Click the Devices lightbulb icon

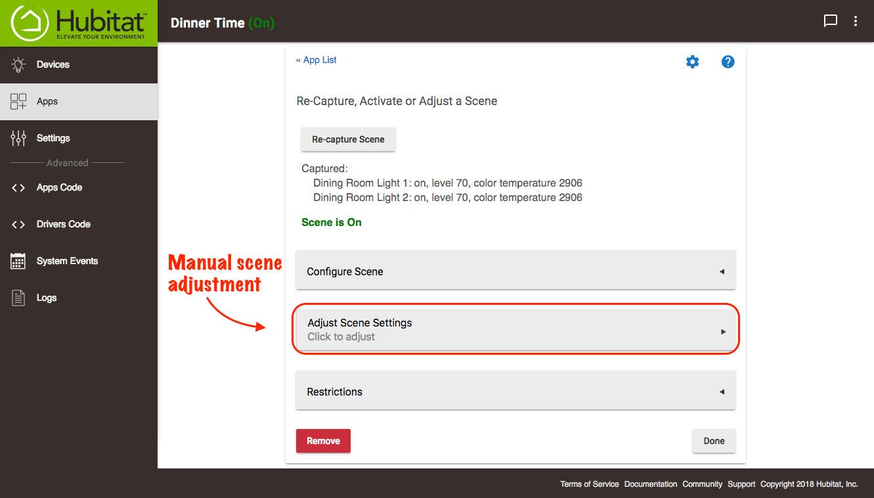point(18,64)
